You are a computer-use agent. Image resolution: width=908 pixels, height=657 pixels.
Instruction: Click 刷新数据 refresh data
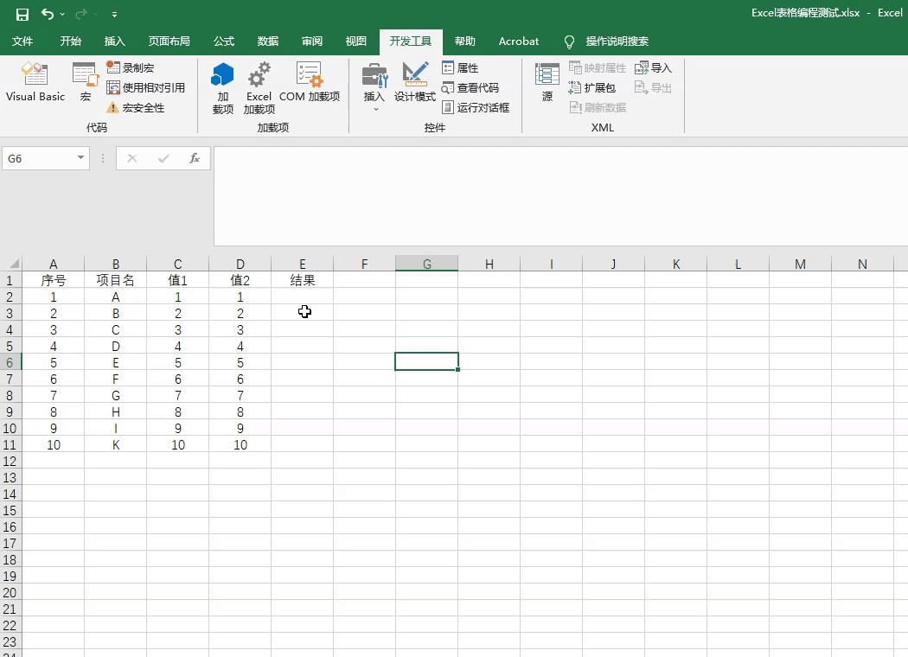pos(598,108)
